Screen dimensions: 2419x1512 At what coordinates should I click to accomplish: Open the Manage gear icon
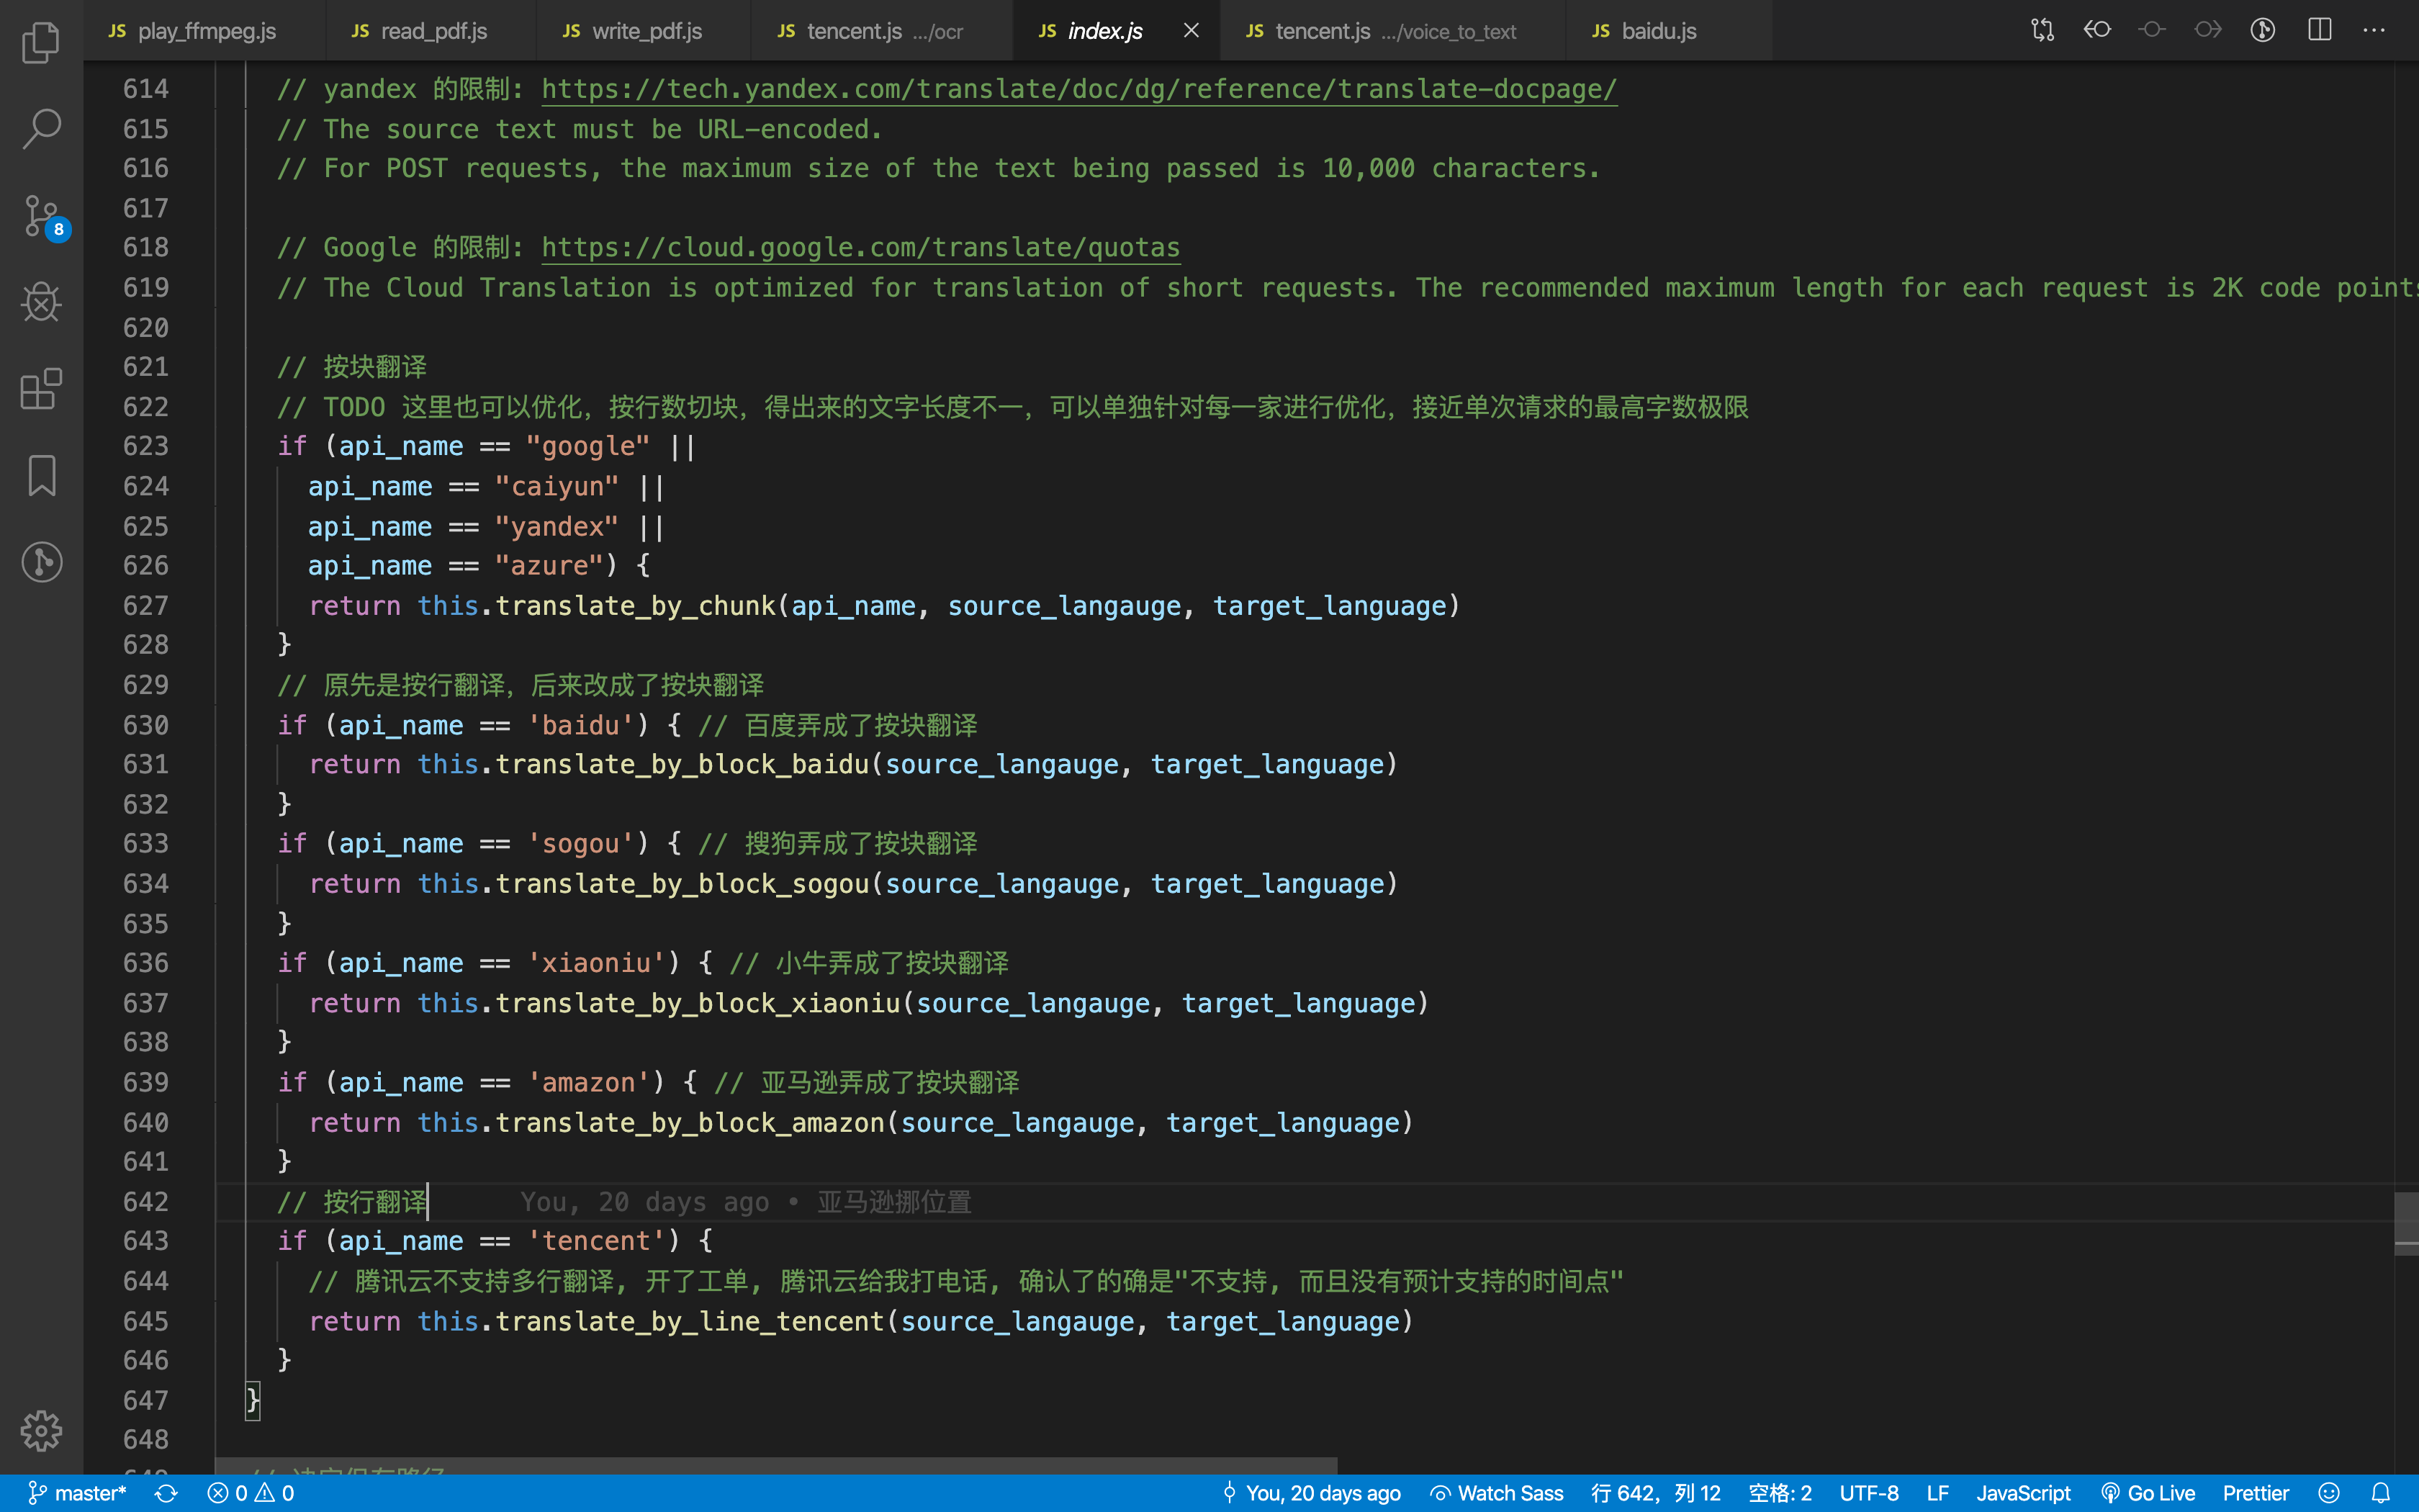coord(41,1431)
